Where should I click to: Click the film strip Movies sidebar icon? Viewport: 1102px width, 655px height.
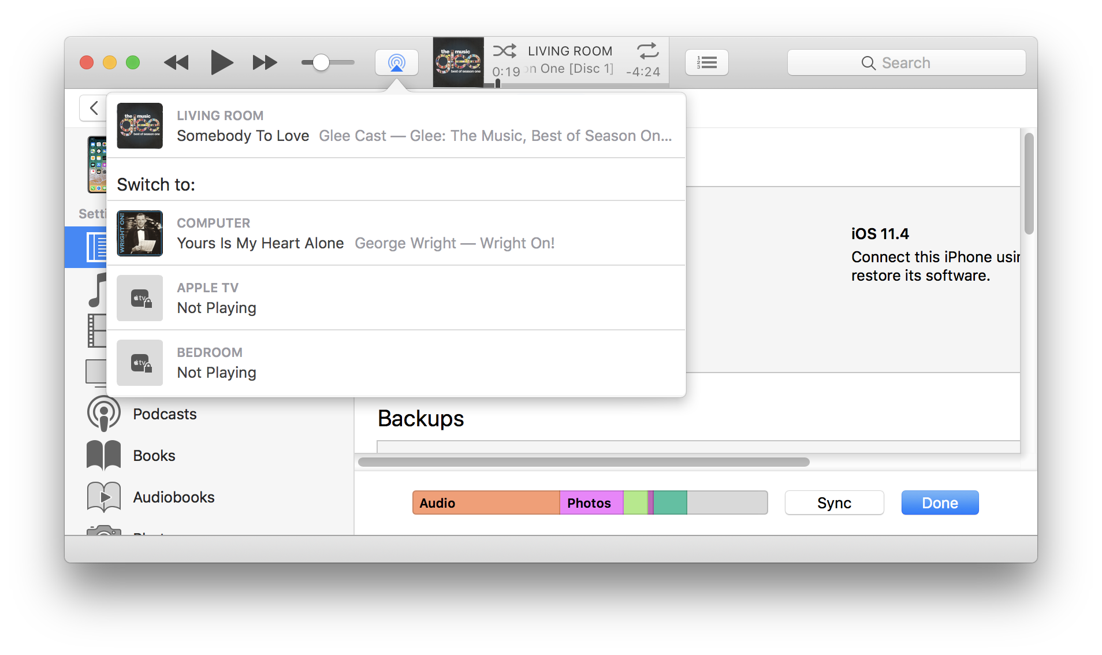pos(97,330)
